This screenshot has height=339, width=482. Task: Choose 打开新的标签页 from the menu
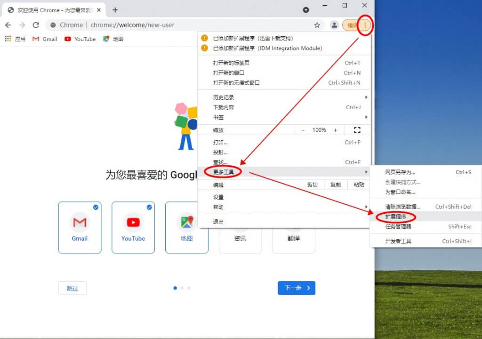[283, 63]
